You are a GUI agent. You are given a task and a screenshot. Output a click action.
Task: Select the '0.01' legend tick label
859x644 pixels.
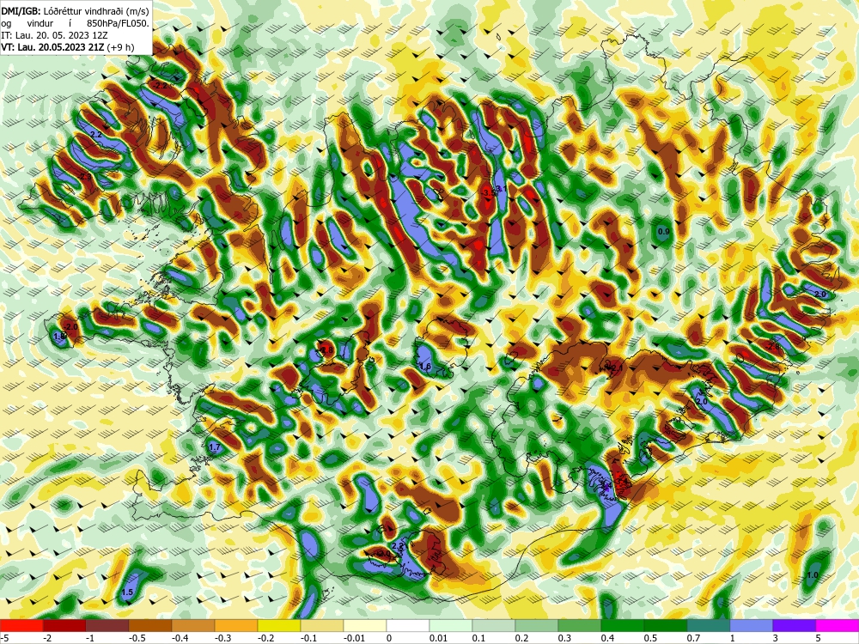[438, 638]
